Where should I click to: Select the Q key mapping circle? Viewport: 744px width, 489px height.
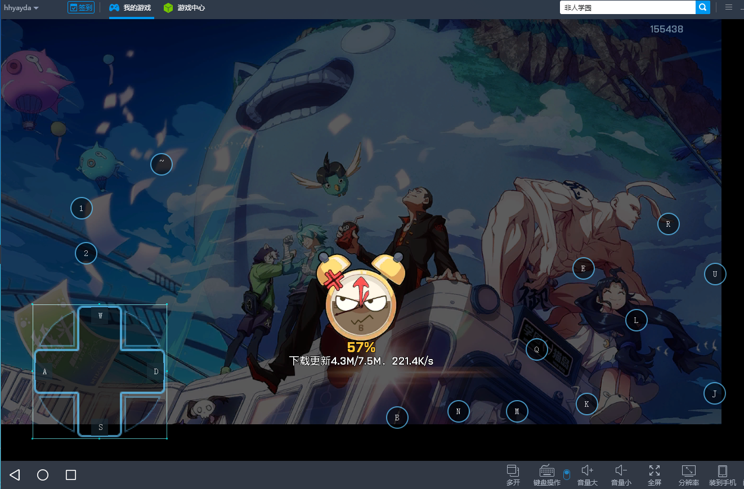point(537,349)
